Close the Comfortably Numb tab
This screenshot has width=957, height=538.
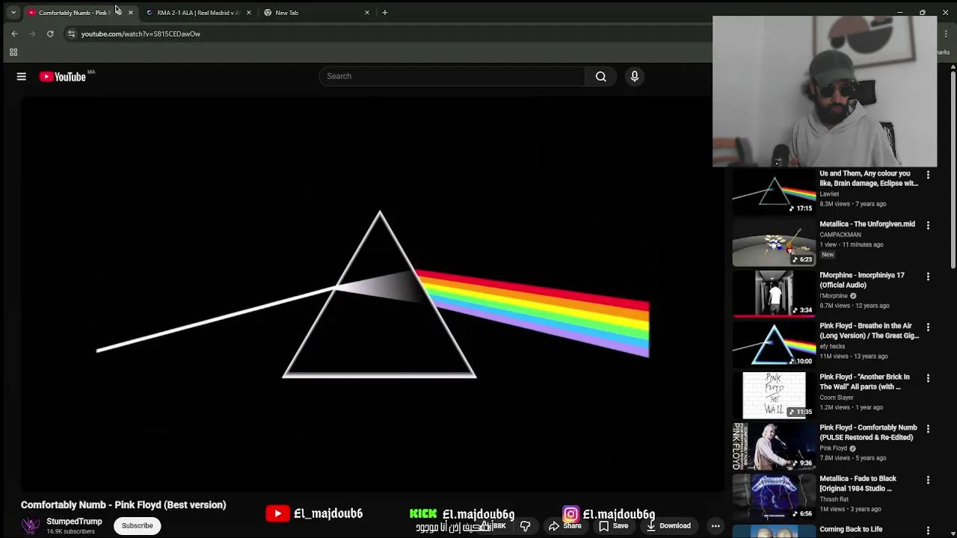pos(130,13)
